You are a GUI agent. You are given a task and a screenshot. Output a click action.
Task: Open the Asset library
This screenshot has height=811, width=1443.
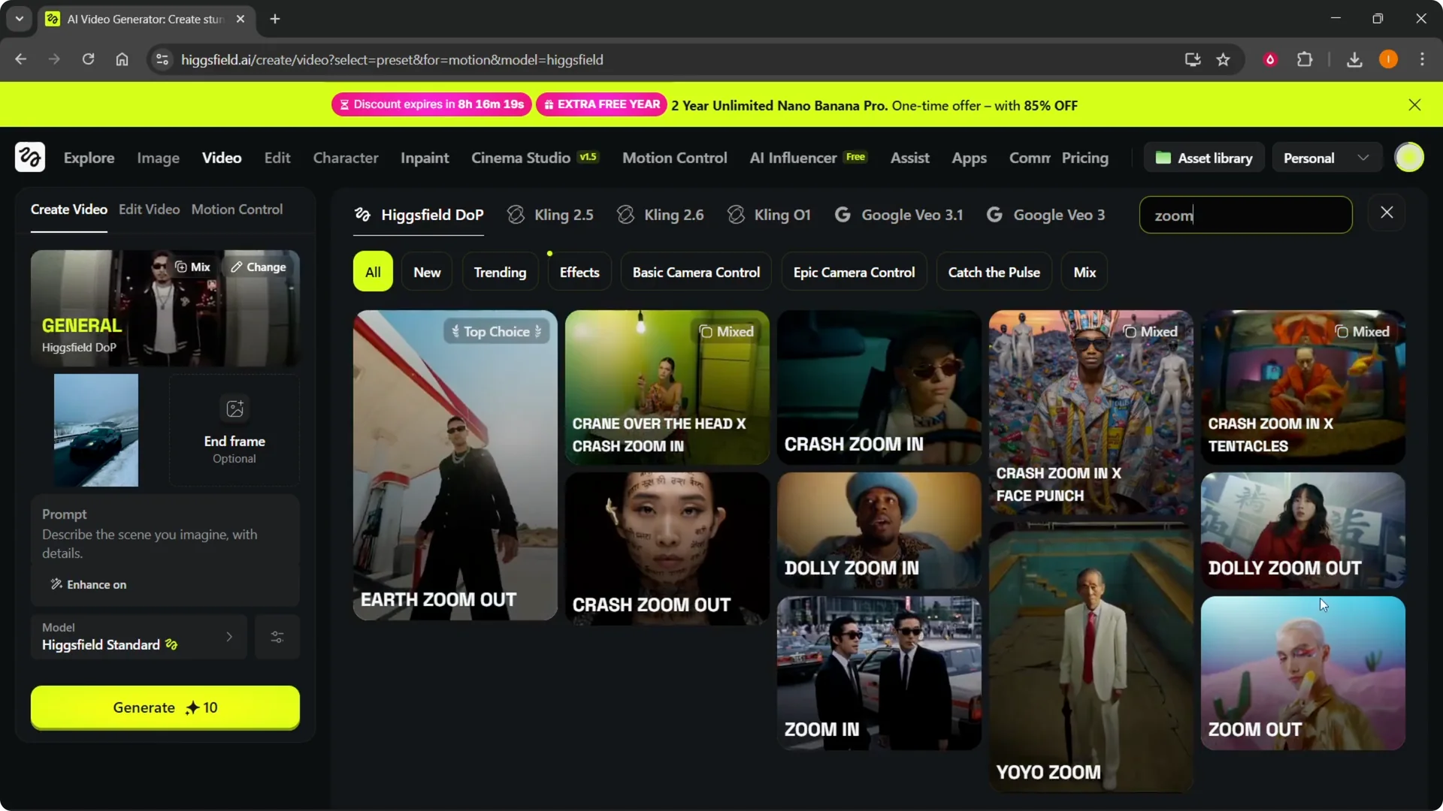pos(1204,158)
